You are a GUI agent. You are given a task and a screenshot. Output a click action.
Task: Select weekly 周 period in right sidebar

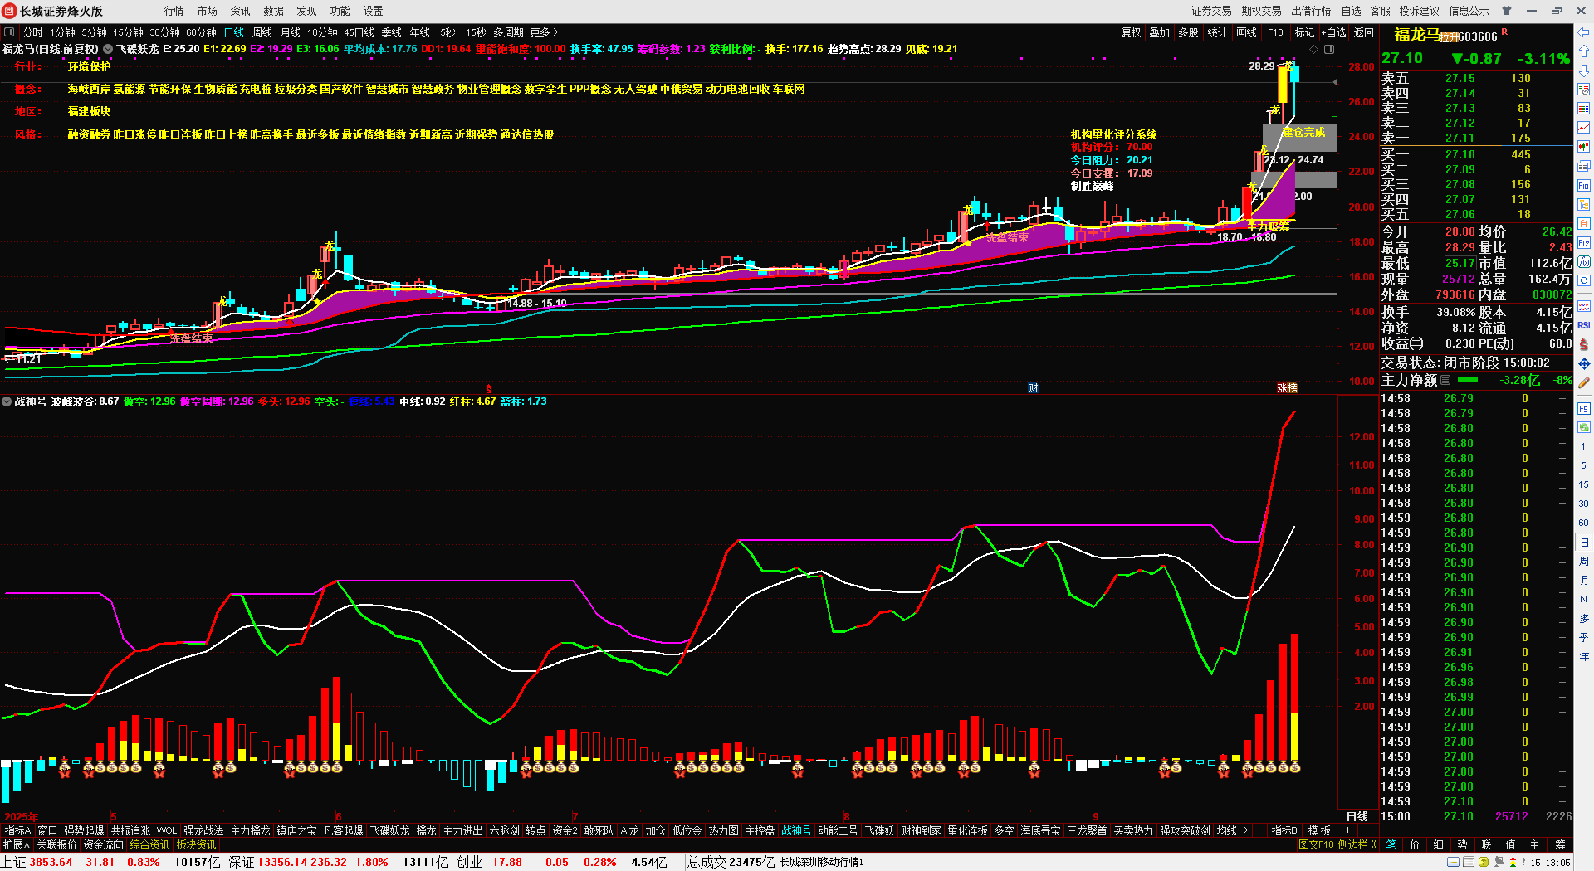(1584, 562)
